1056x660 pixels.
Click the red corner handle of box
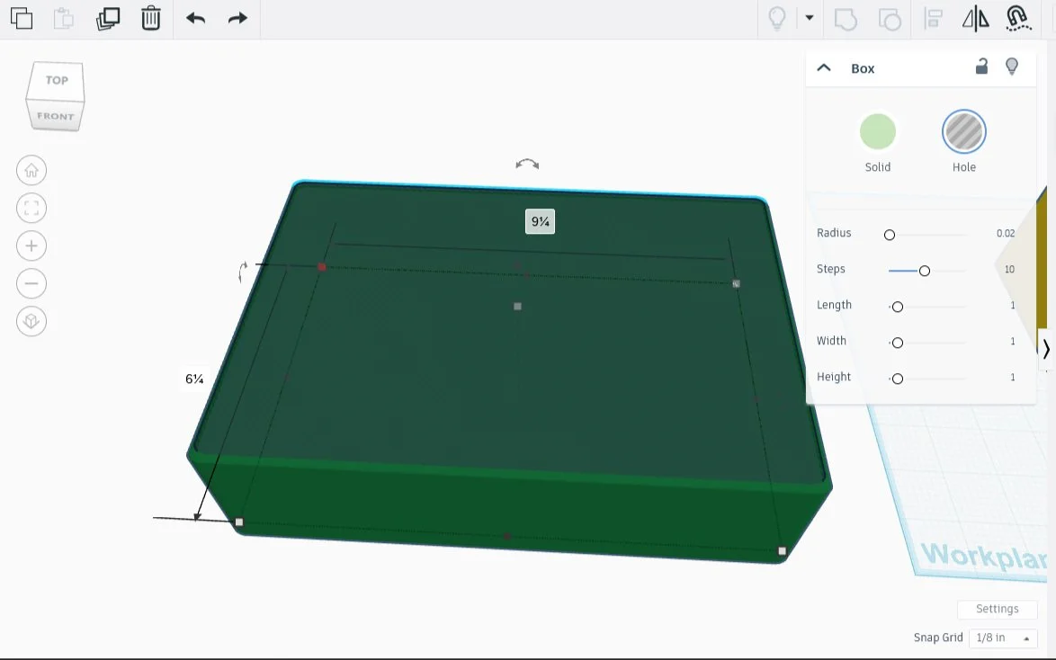[x=322, y=267]
